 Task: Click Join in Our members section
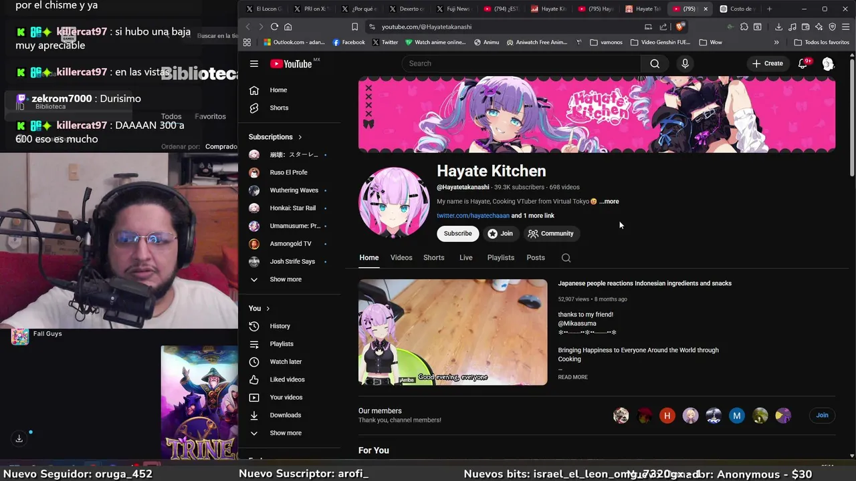(x=822, y=416)
